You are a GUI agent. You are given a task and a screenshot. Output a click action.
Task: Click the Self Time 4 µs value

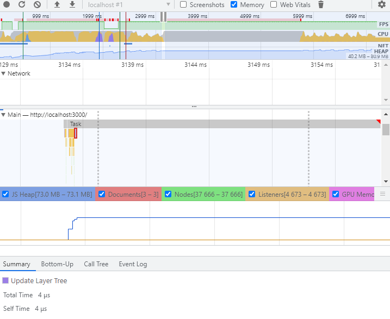41,309
